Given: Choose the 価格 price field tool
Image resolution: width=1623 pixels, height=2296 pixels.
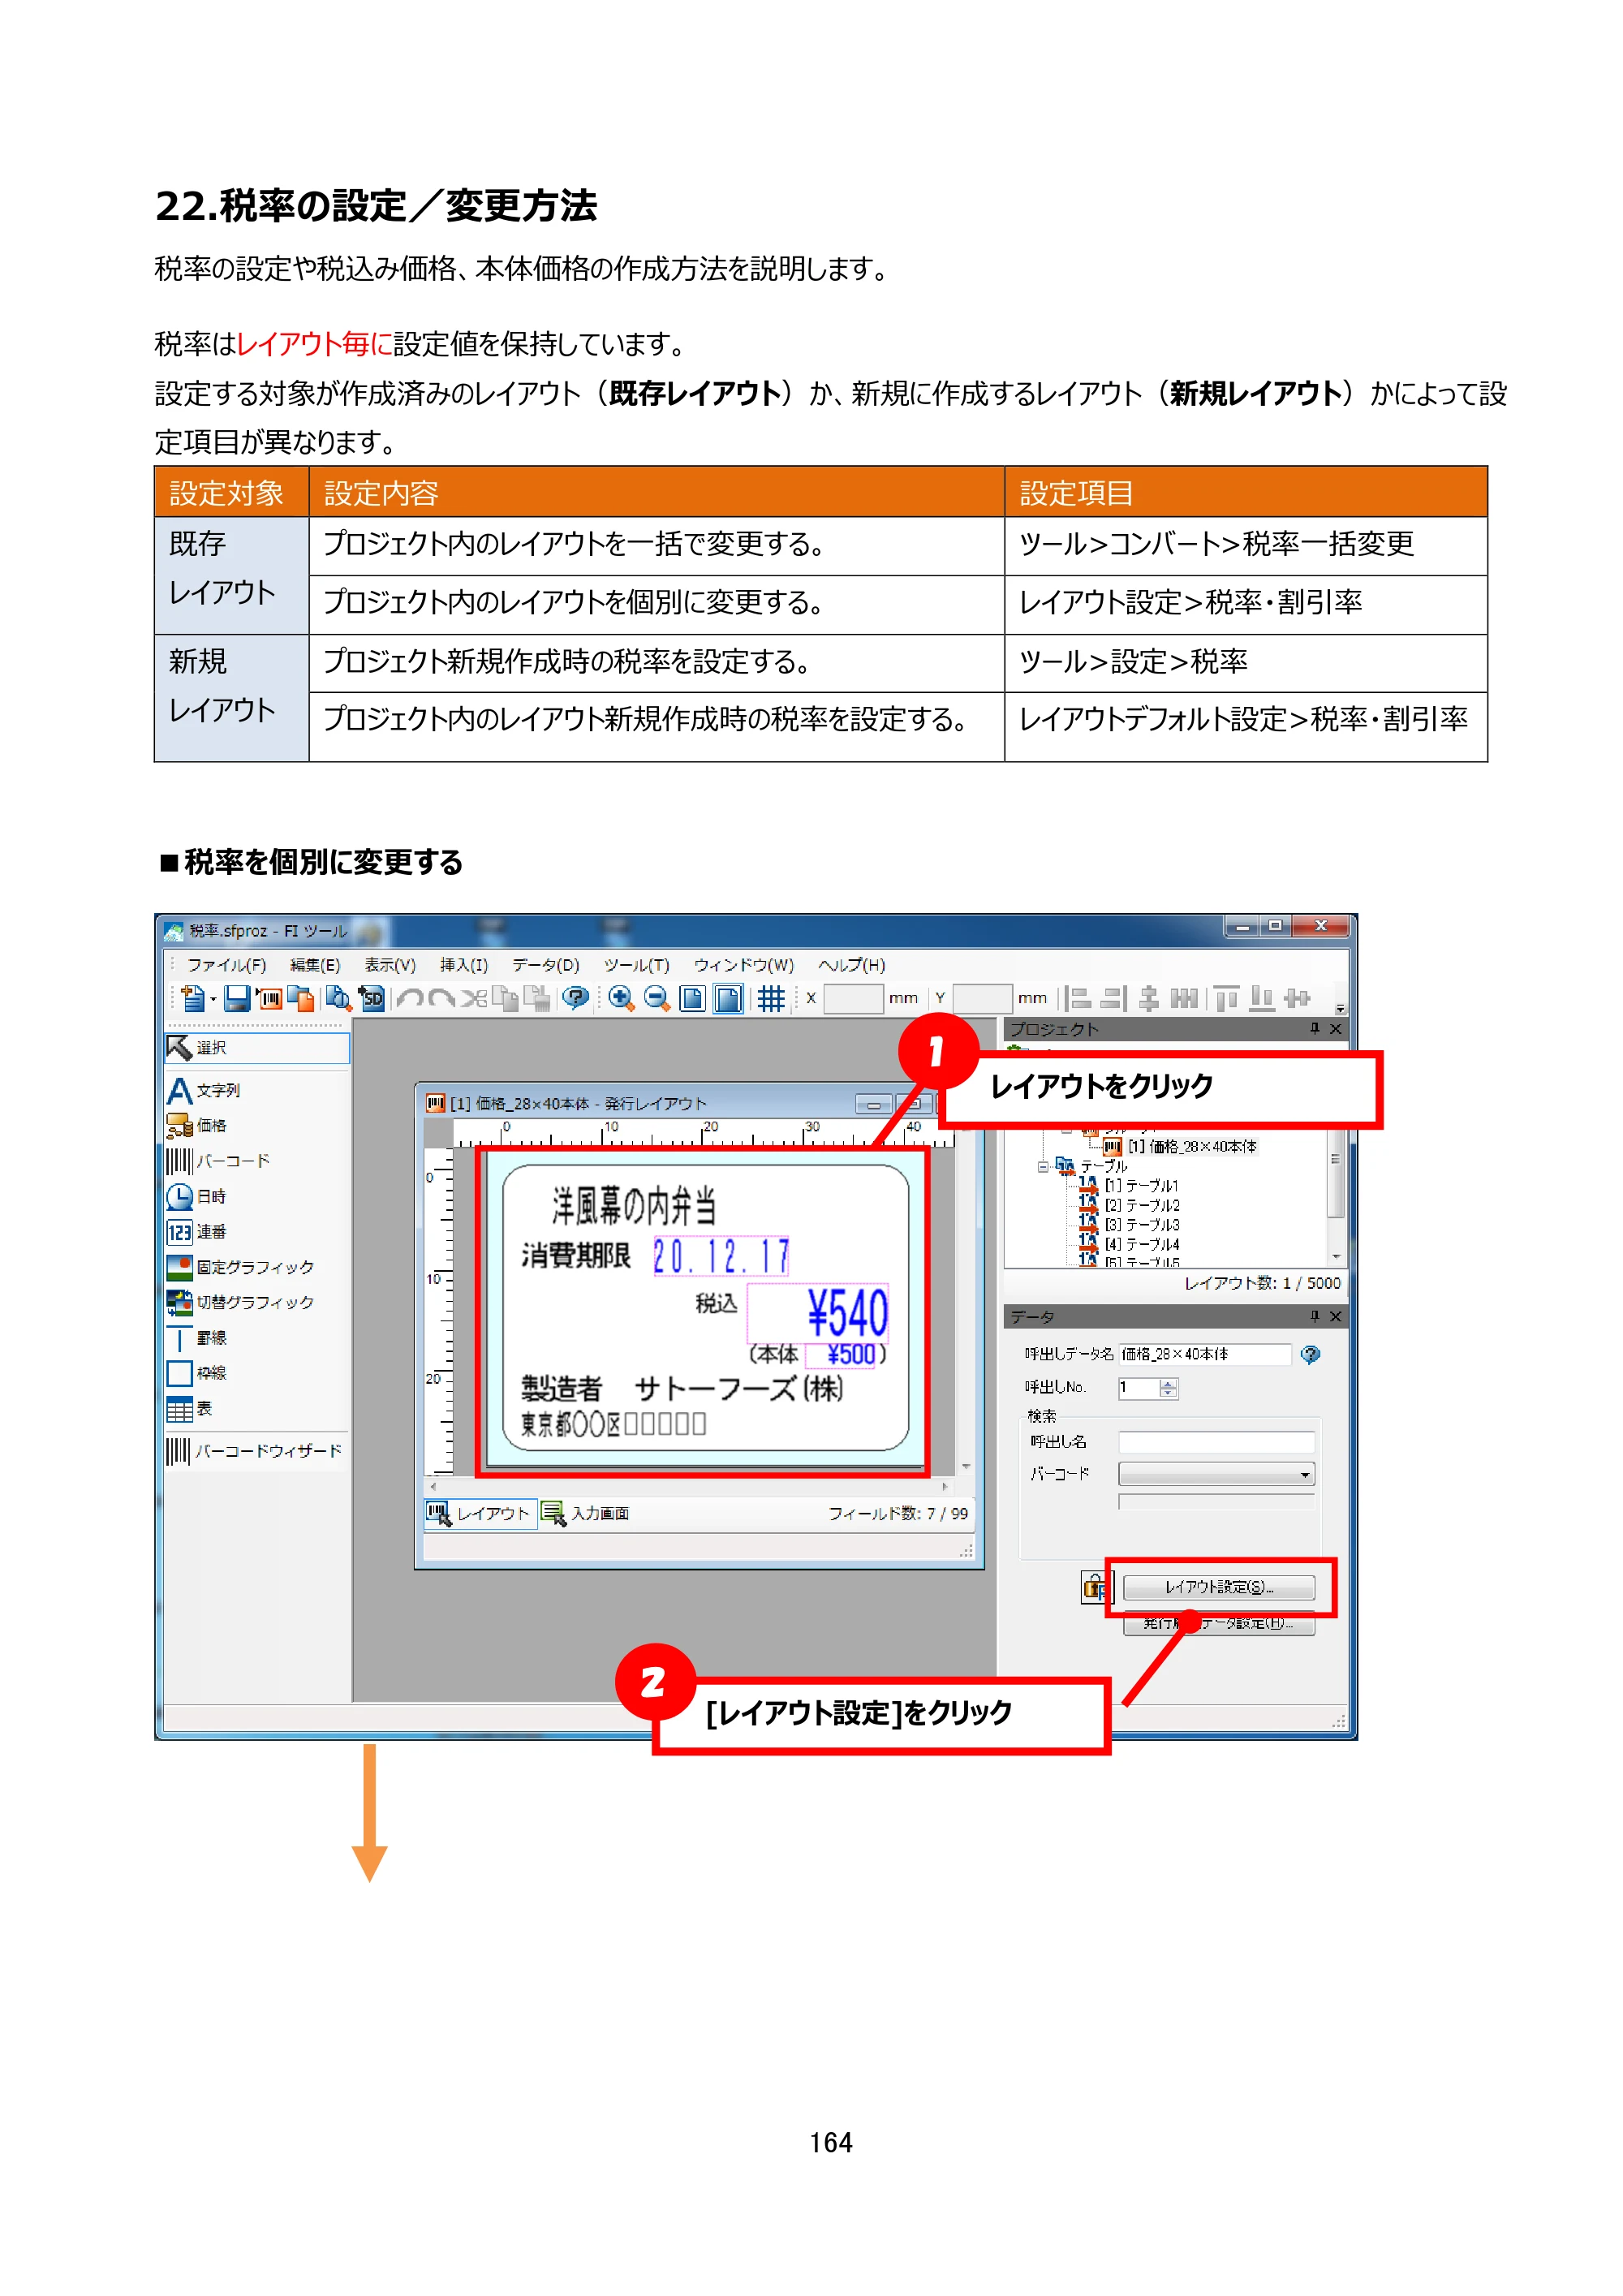Looking at the screenshot, I should (x=197, y=1125).
